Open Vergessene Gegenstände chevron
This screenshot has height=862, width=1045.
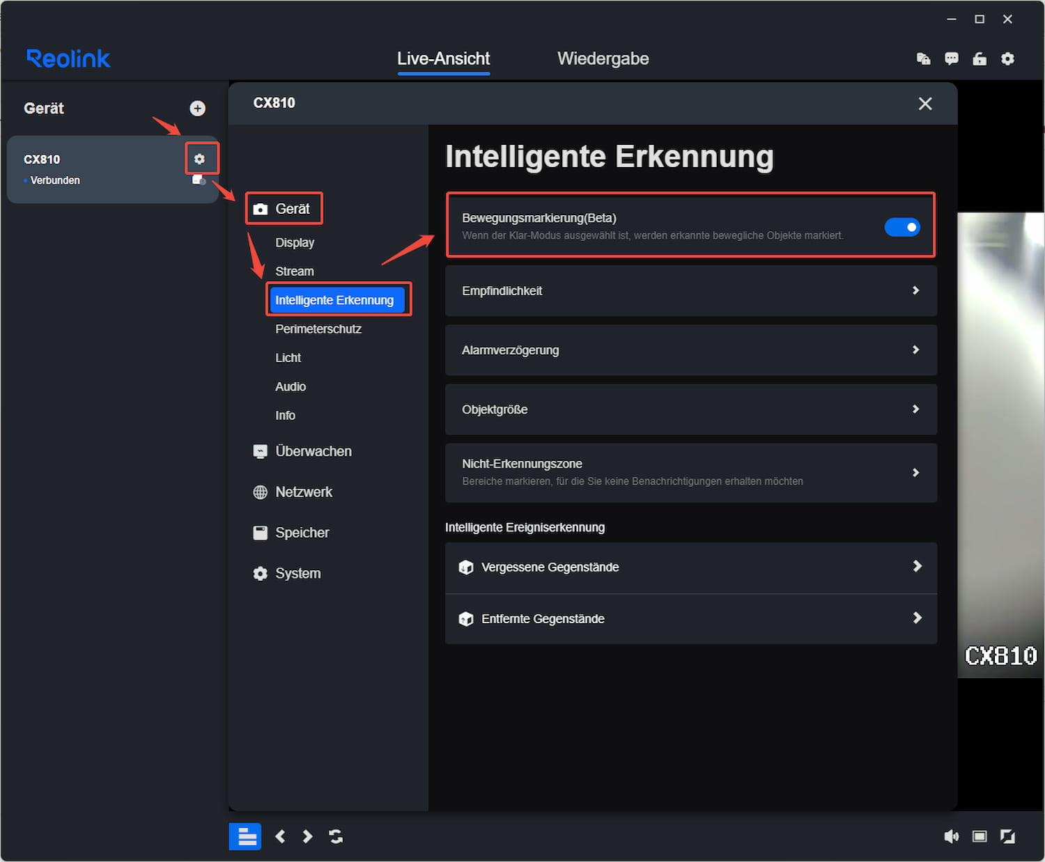pyautogui.click(x=918, y=566)
